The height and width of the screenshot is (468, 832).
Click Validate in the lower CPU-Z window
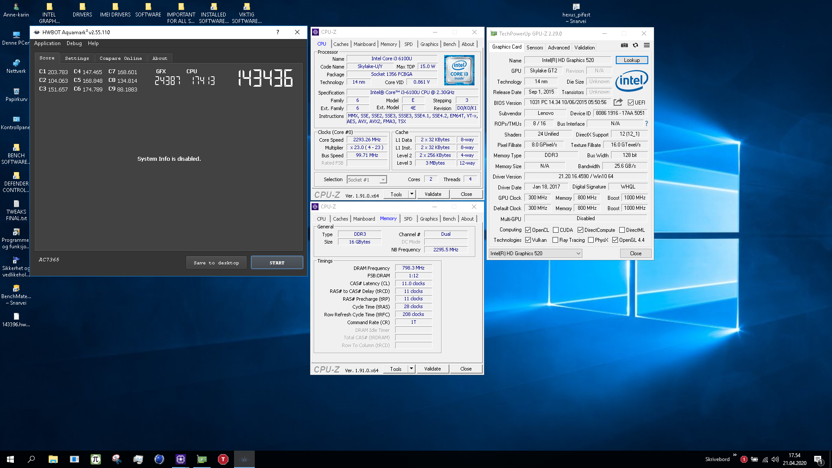[432, 369]
